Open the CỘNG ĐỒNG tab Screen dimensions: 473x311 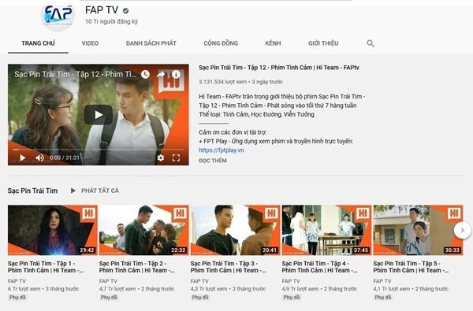pos(221,43)
